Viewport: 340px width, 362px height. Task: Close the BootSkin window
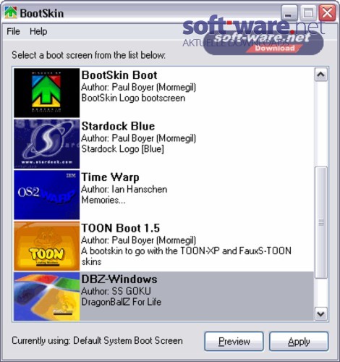coord(327,12)
